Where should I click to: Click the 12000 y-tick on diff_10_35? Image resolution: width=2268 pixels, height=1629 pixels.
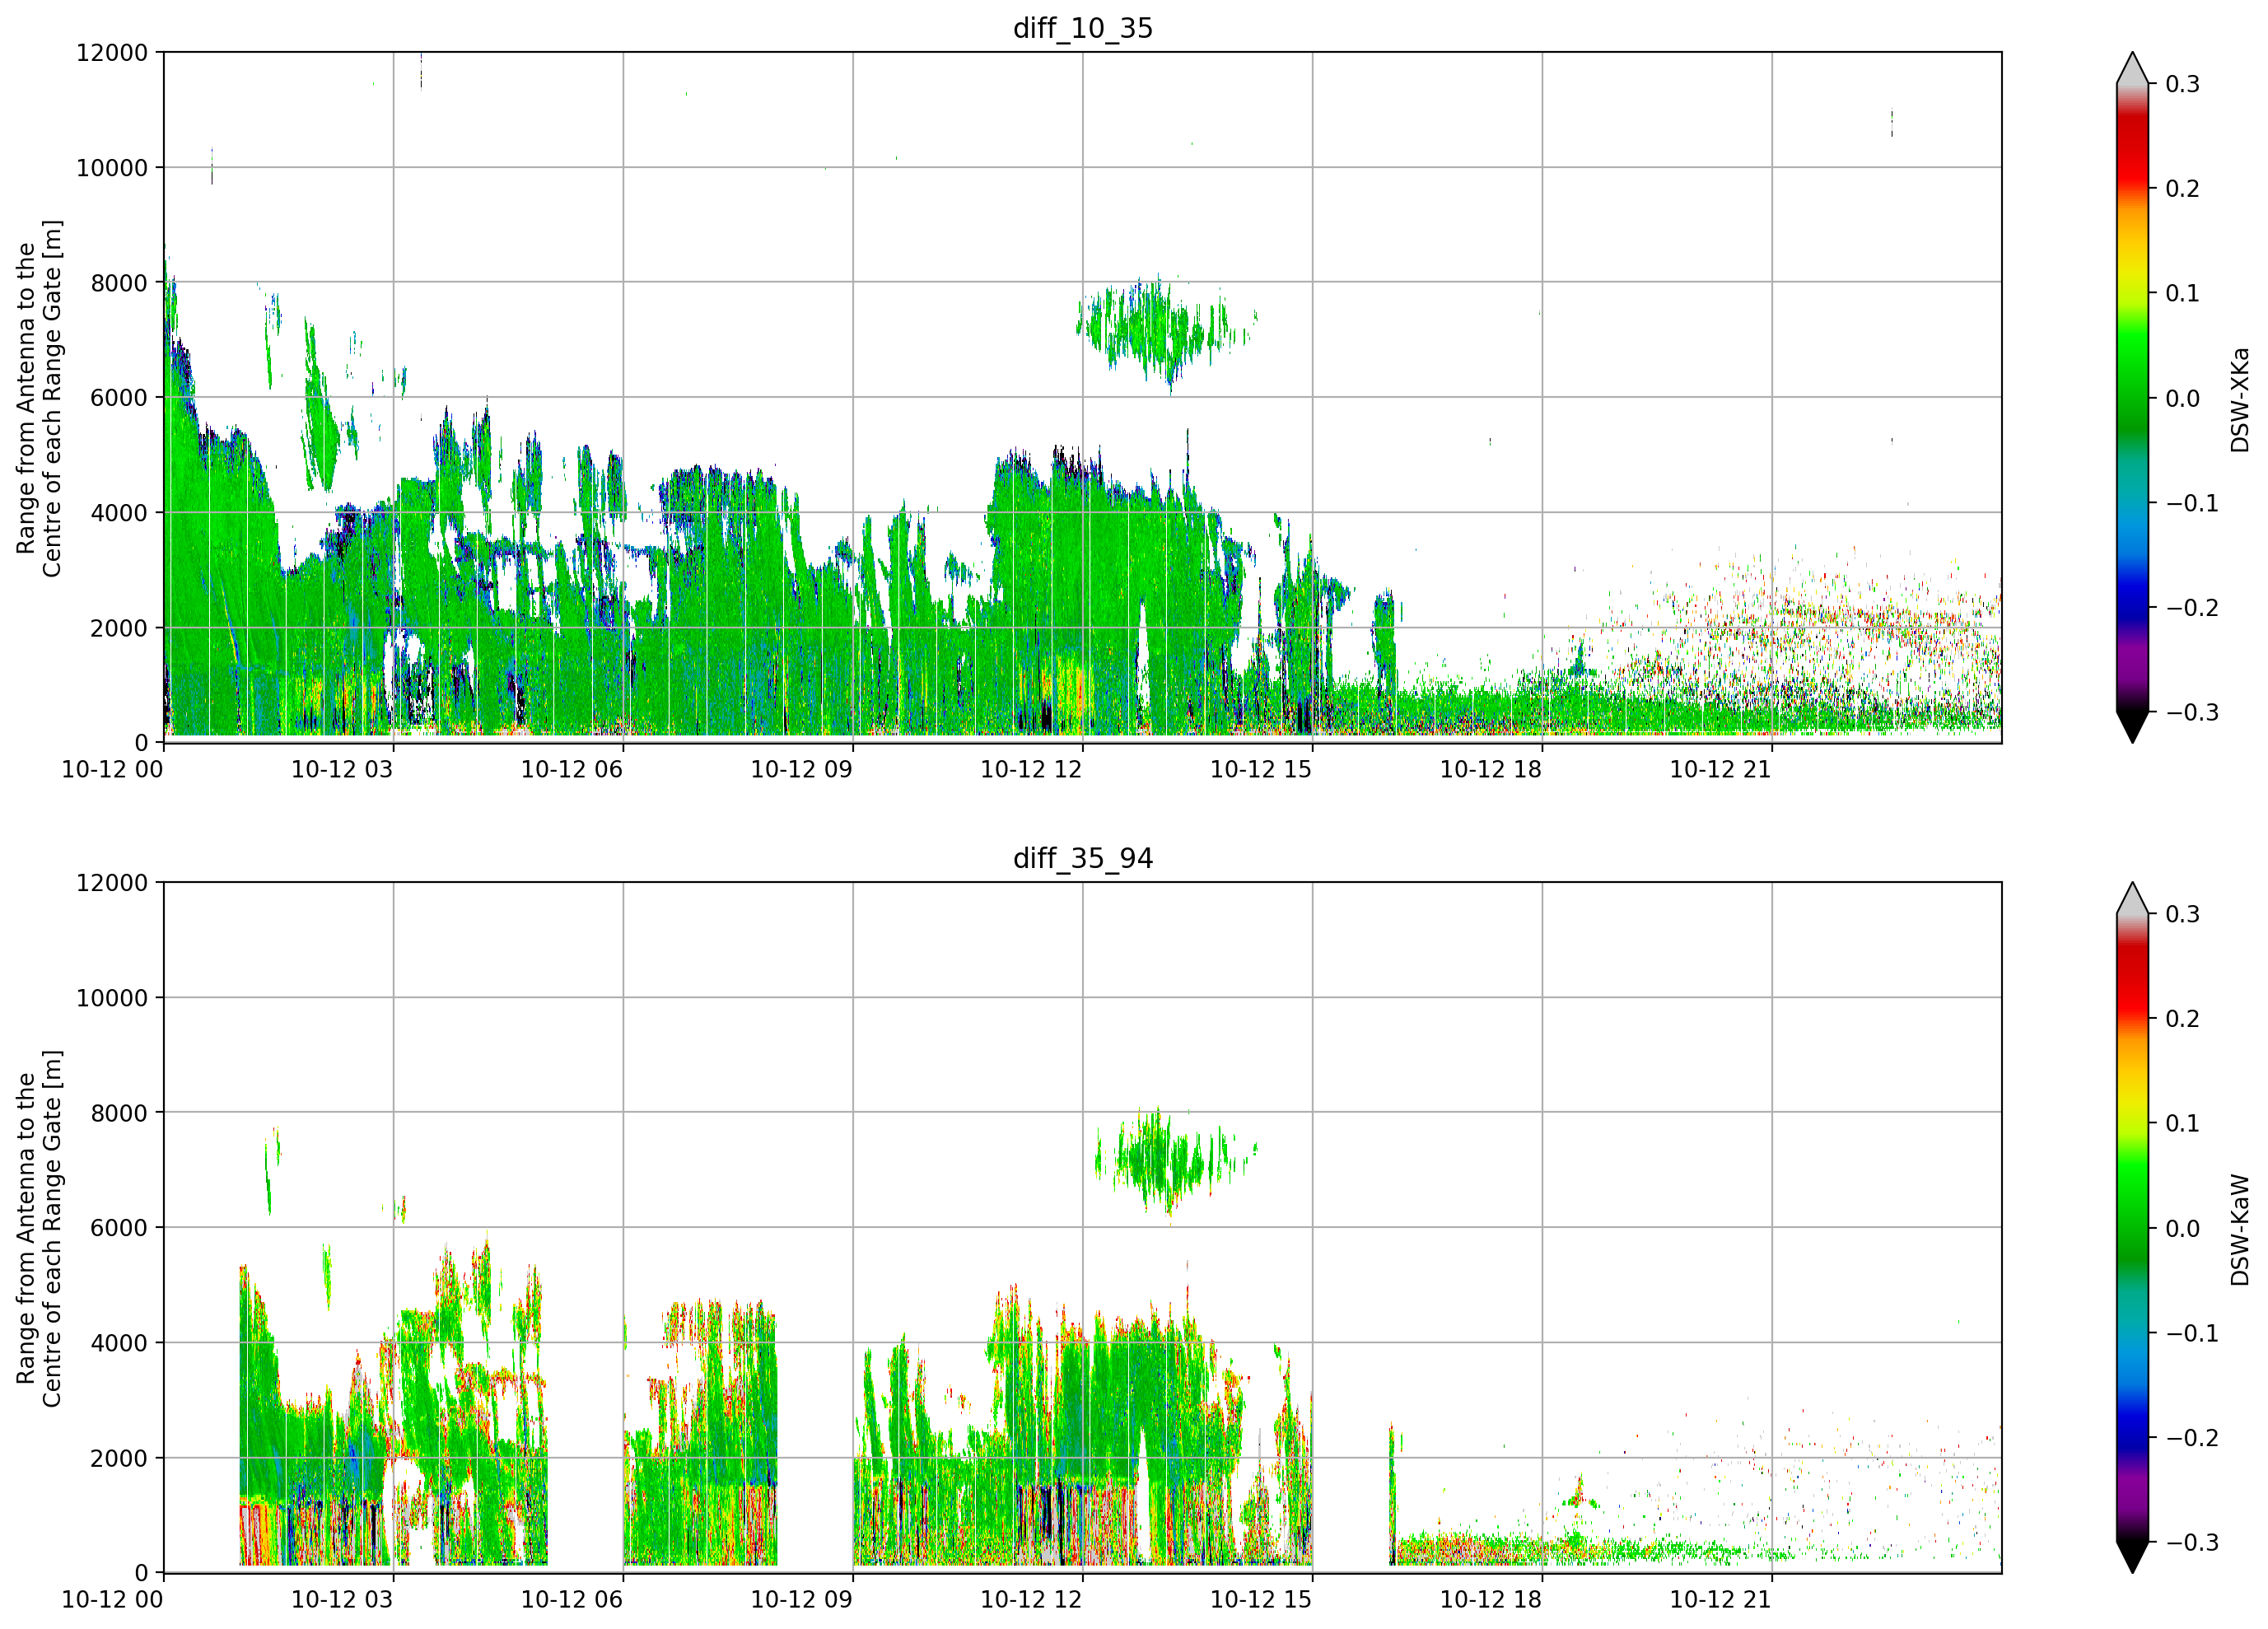(112, 53)
